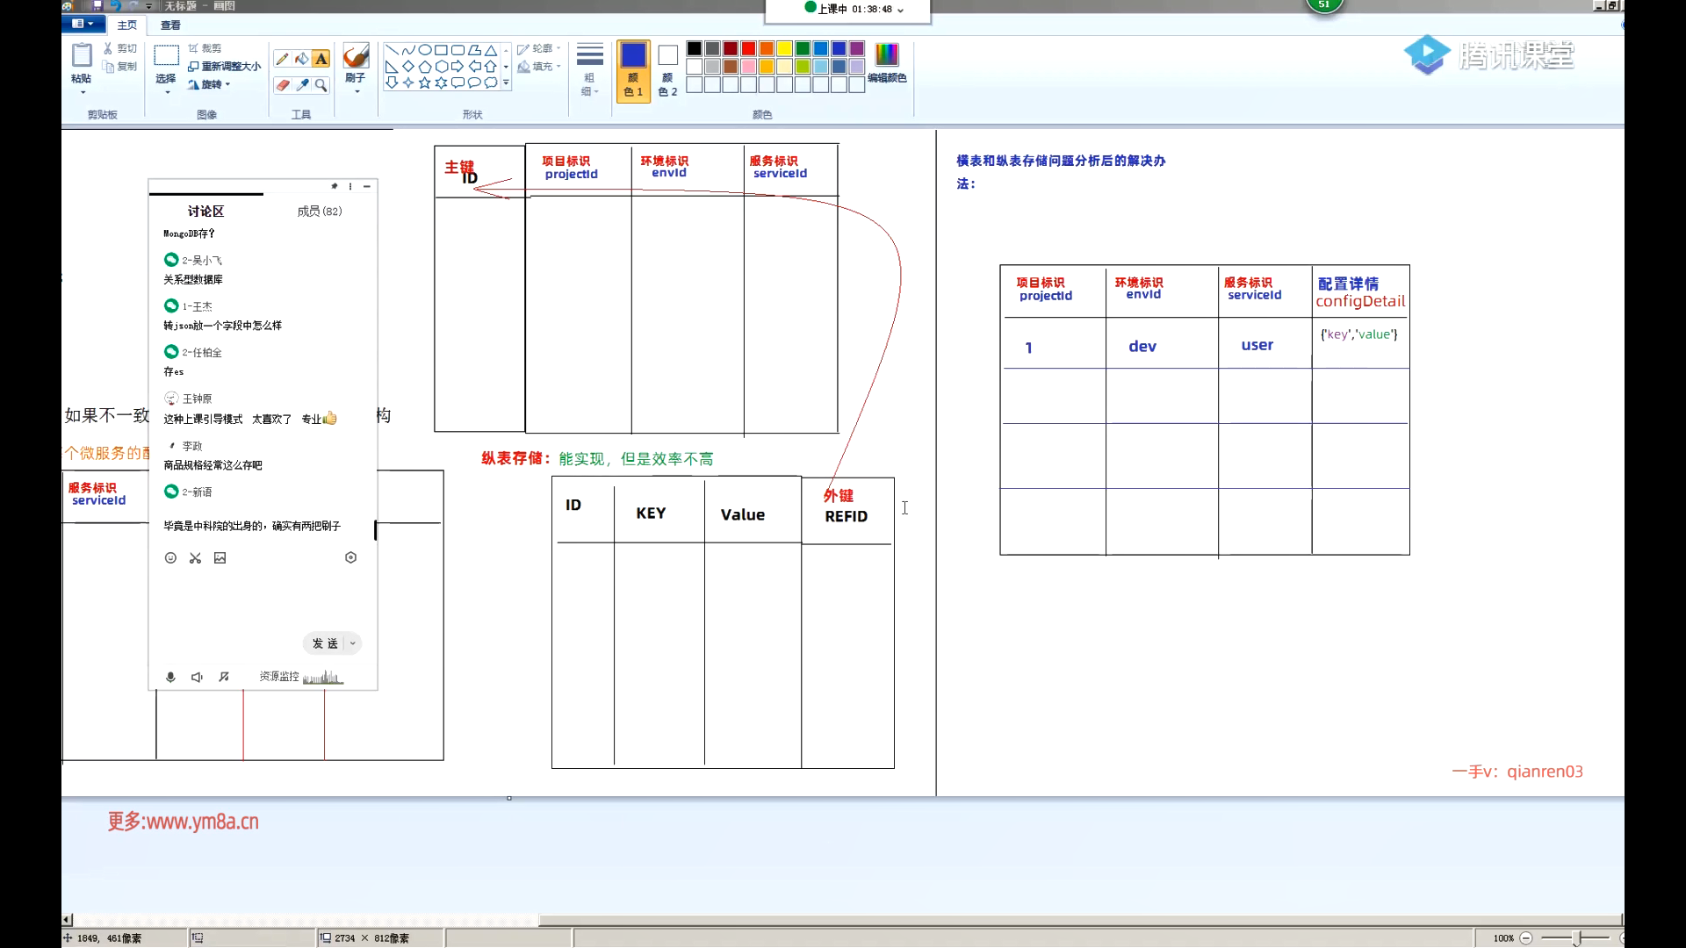Open the 成员 (82) members tab

(x=320, y=212)
